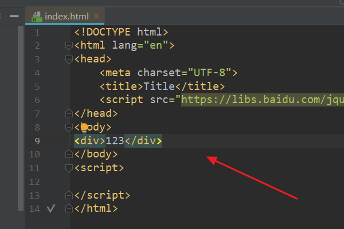Click the closing </html> tag

pos(96,208)
